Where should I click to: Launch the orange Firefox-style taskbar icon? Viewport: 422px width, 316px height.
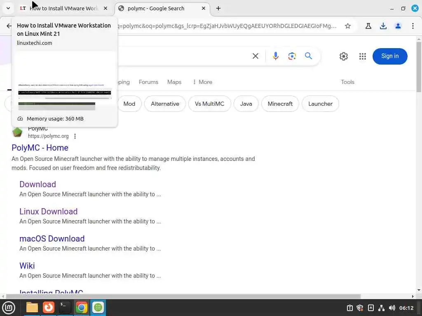tap(49, 307)
